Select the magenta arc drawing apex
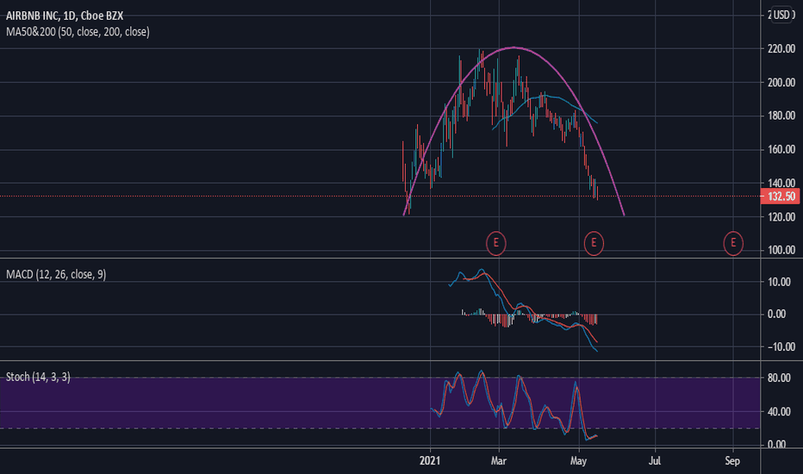The height and width of the screenshot is (474, 803). tap(514, 47)
